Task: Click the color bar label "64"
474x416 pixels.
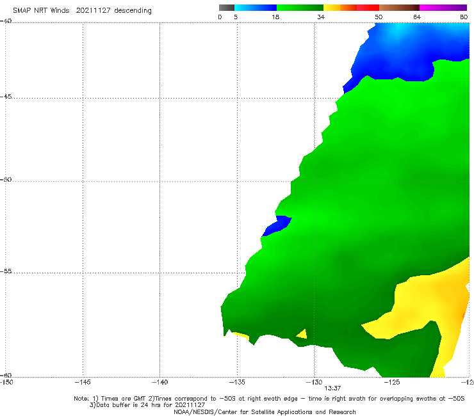Action: pyautogui.click(x=417, y=17)
